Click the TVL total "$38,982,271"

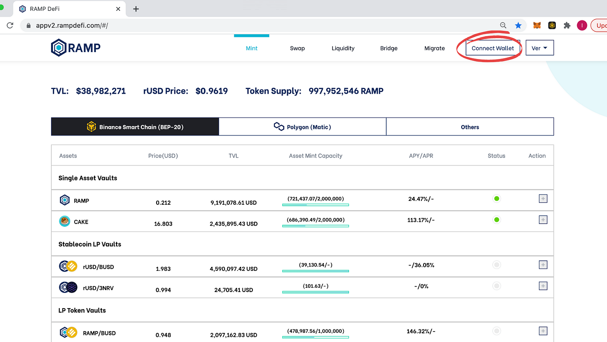pyautogui.click(x=101, y=91)
